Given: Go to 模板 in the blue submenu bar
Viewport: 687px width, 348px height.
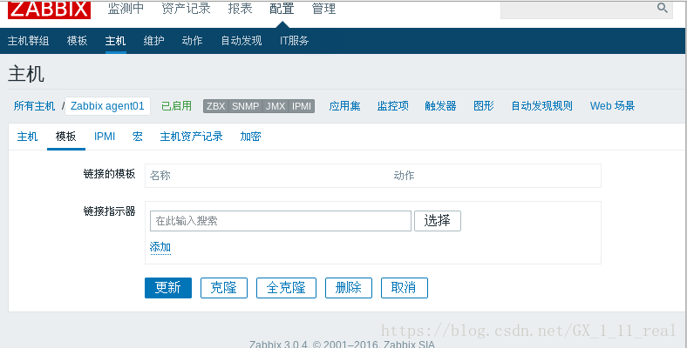Looking at the screenshot, I should pos(77,41).
